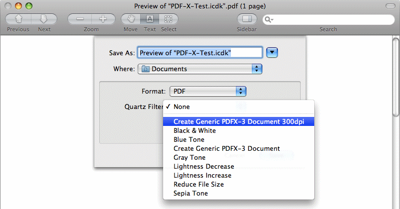Image resolution: width=400 pixels, height=209 pixels.
Task: Click the Save As filename field
Action: 200,53
